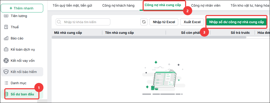Click the Thuế receipt icon
This screenshot has height=103, width=270.
pos(6,27)
